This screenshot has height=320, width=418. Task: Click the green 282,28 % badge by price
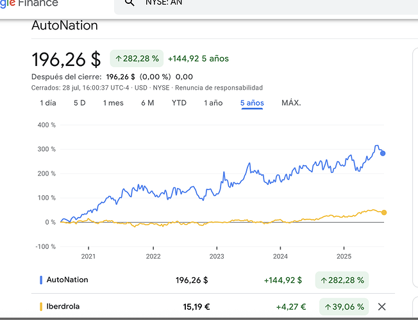136,59
